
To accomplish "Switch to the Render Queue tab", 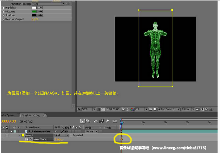I will coord(9,115).
